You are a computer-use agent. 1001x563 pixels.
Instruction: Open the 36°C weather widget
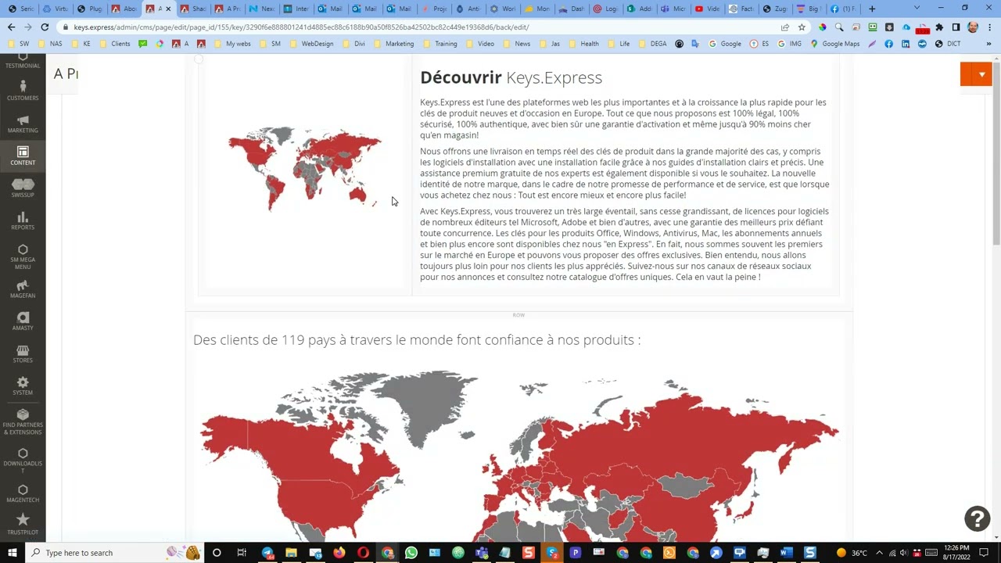pos(851,553)
